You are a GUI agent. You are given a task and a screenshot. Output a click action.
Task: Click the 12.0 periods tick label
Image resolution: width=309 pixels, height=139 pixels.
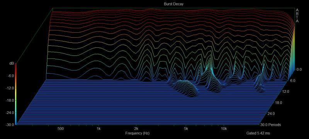tap(285, 92)
